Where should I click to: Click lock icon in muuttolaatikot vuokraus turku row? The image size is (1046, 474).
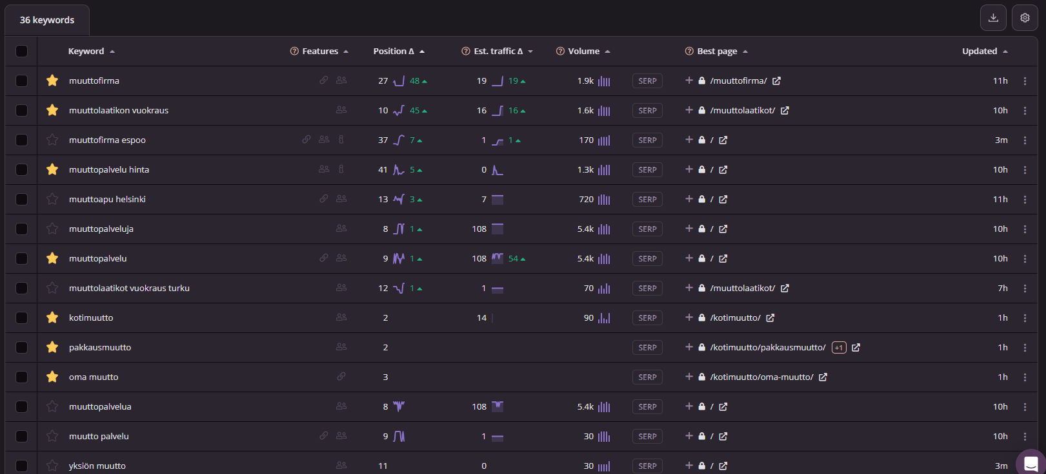point(701,288)
